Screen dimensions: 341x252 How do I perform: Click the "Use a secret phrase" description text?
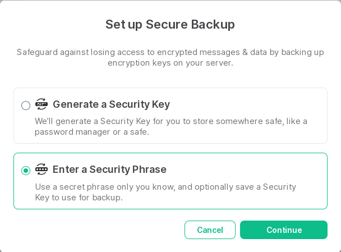(x=165, y=186)
